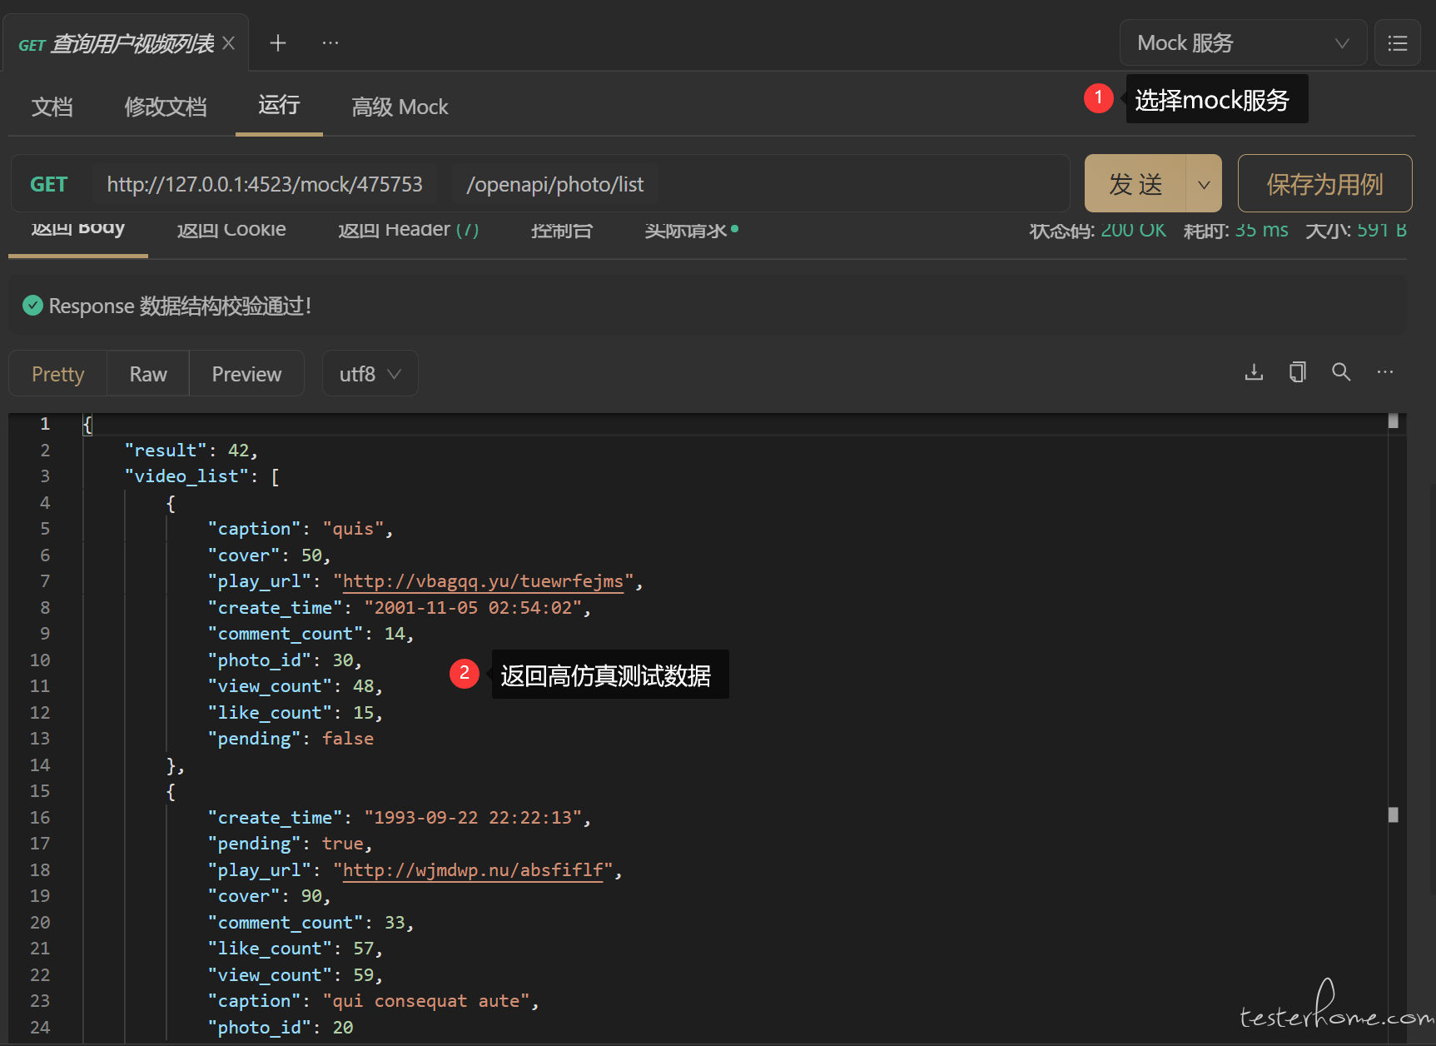Image resolution: width=1436 pixels, height=1046 pixels.
Task: Switch to Preview view mode
Action: tap(246, 374)
